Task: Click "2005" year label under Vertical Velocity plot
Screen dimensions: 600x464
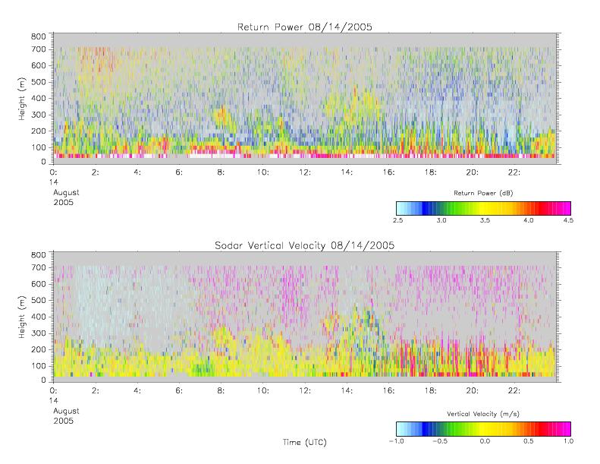Action: tap(63, 421)
